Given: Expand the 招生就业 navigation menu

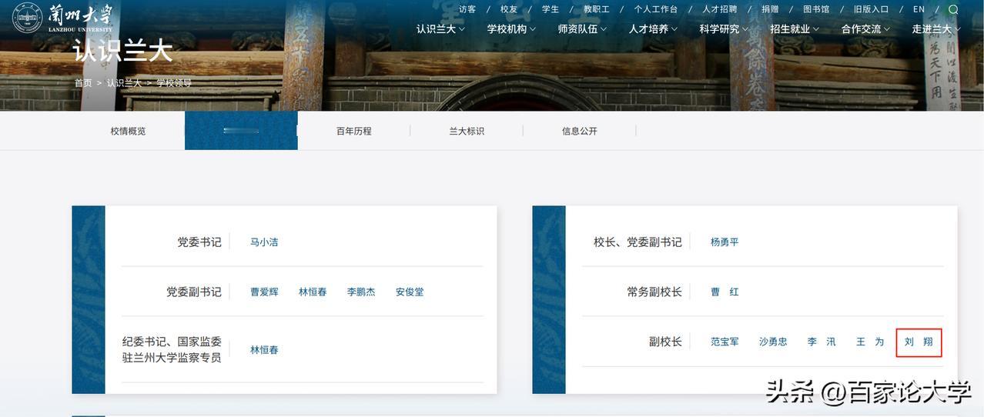Looking at the screenshot, I should [795, 29].
